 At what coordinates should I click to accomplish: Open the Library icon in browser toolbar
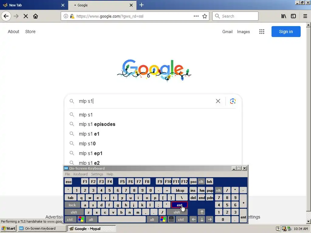pos(284,16)
